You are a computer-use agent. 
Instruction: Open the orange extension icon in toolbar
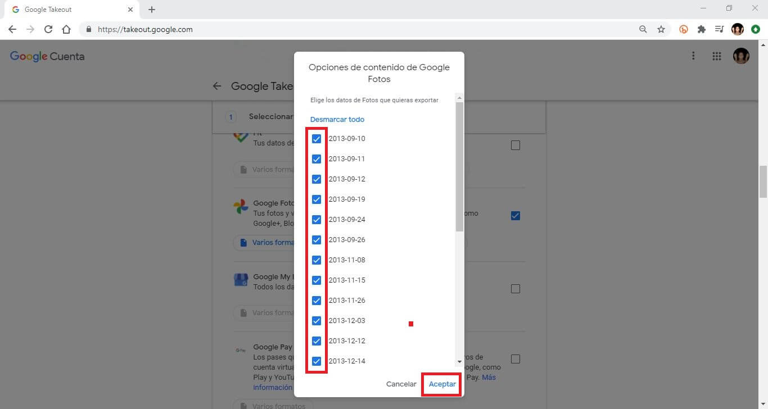(x=684, y=29)
